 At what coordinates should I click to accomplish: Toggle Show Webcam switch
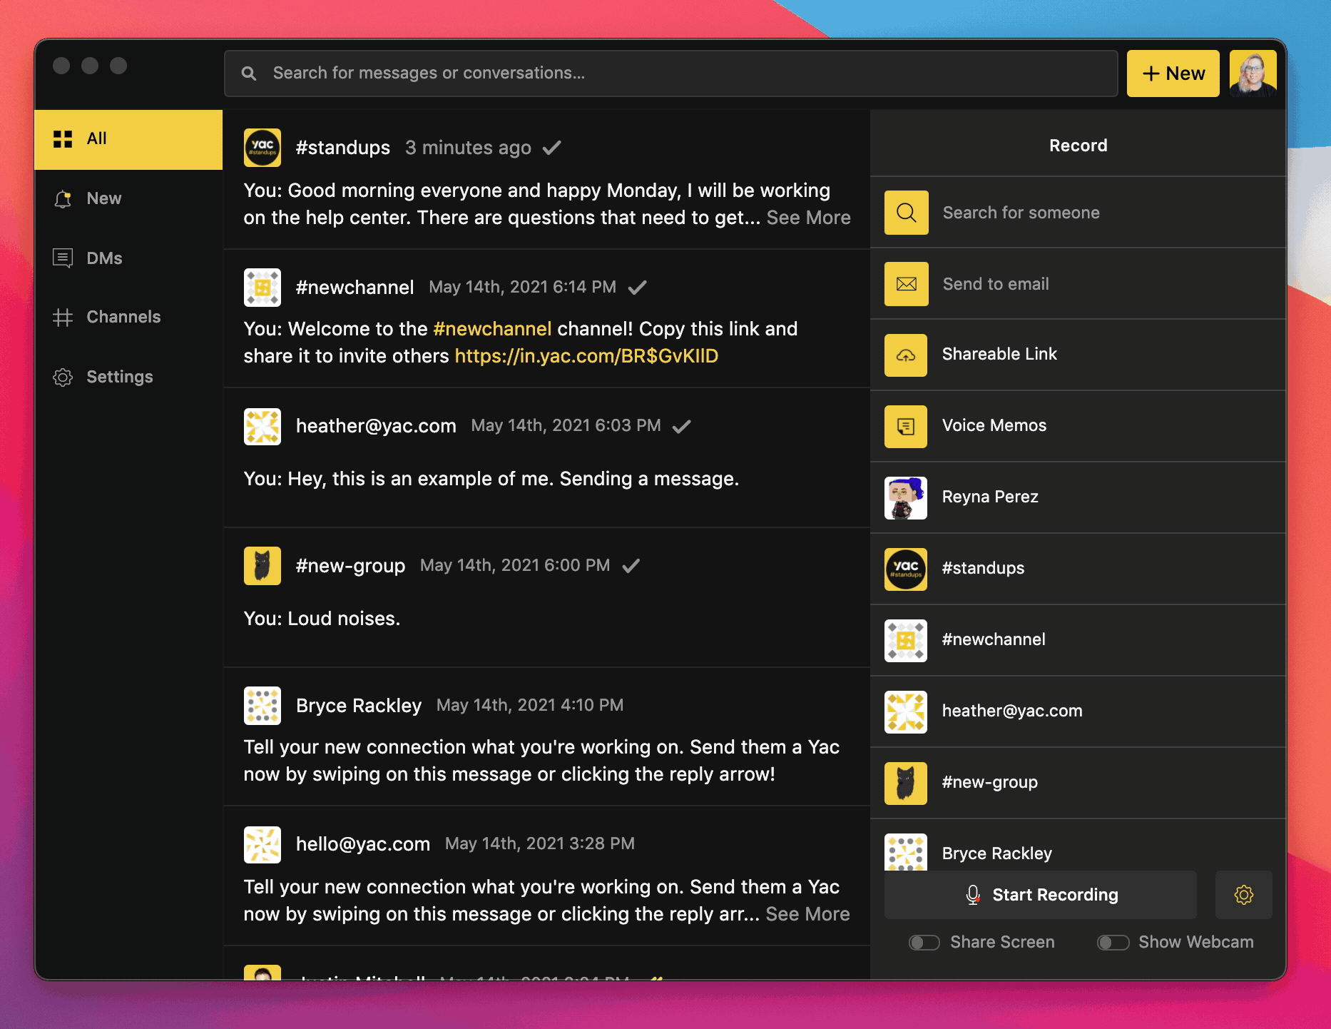coord(1113,943)
